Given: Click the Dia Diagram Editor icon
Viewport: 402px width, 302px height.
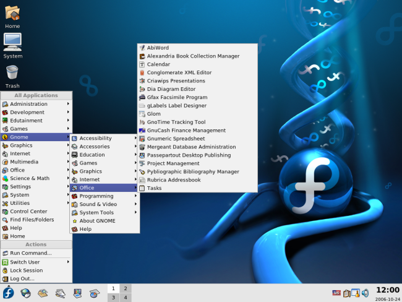Looking at the screenshot, I should 142,89.
